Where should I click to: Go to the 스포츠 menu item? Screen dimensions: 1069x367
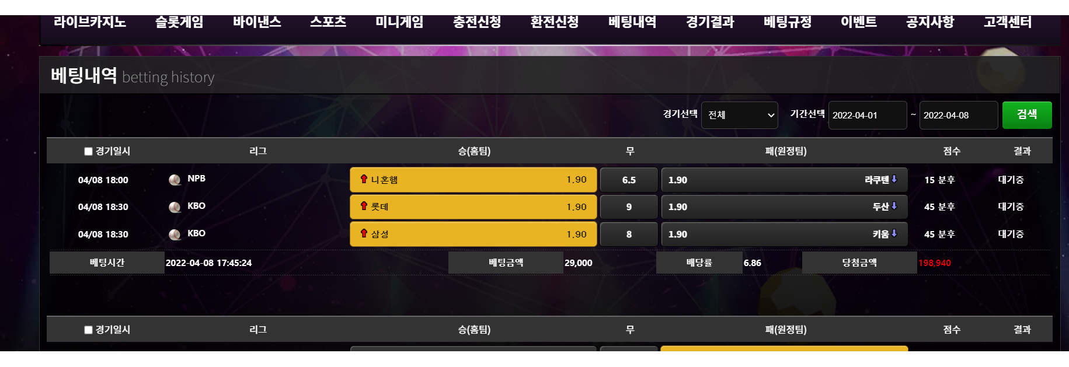point(328,22)
